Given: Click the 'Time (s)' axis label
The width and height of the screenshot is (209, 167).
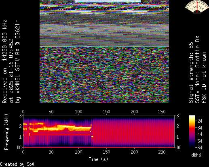Looking at the screenshot, I should tap(98, 159).
